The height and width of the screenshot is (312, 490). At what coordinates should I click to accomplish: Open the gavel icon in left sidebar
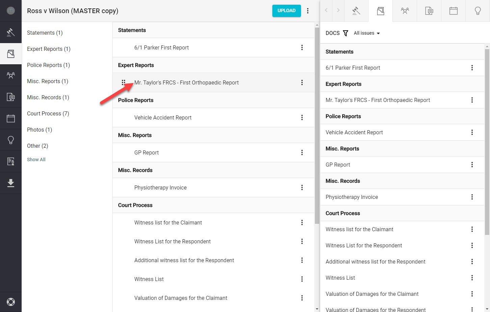point(11,32)
